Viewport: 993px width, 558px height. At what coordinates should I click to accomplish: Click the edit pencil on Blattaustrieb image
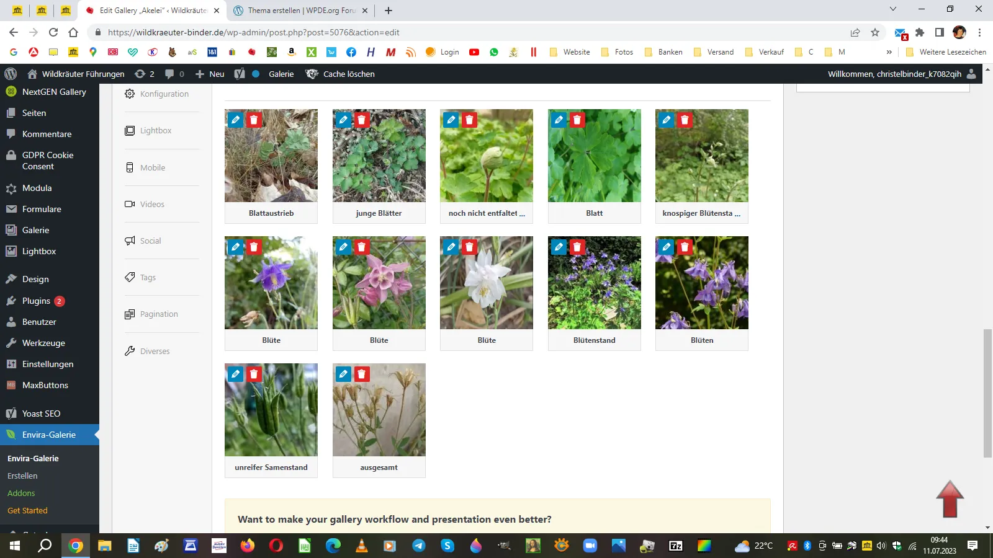coord(235,120)
